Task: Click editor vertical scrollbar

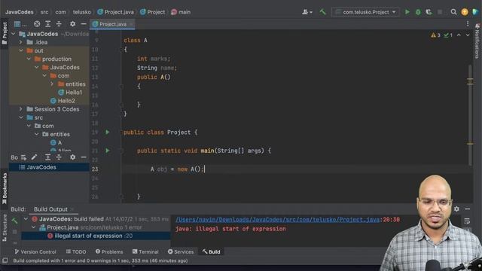Action: click(x=470, y=115)
